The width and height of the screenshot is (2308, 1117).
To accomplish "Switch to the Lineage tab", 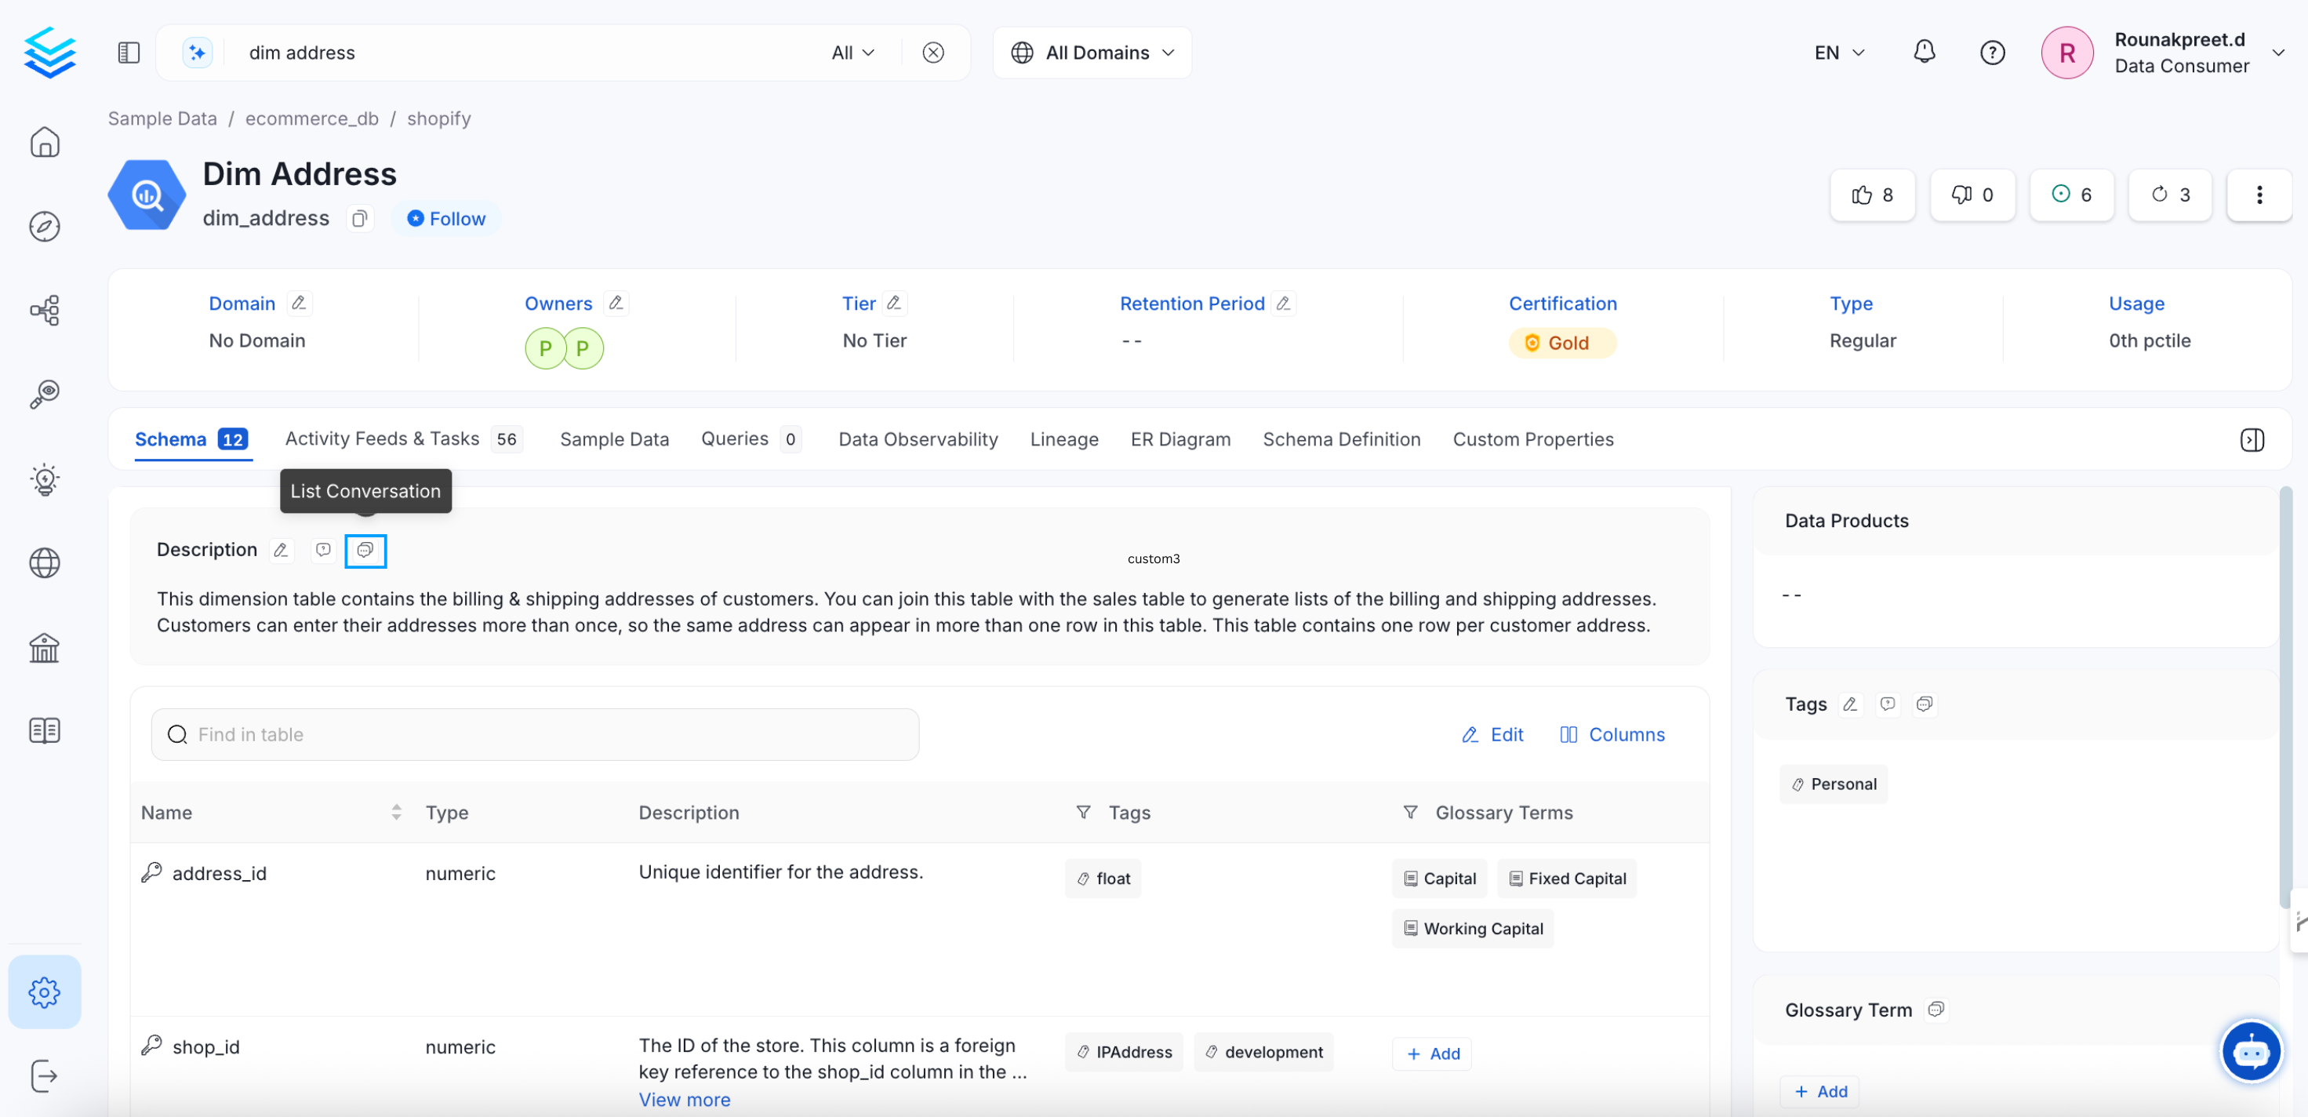I will click(1063, 439).
